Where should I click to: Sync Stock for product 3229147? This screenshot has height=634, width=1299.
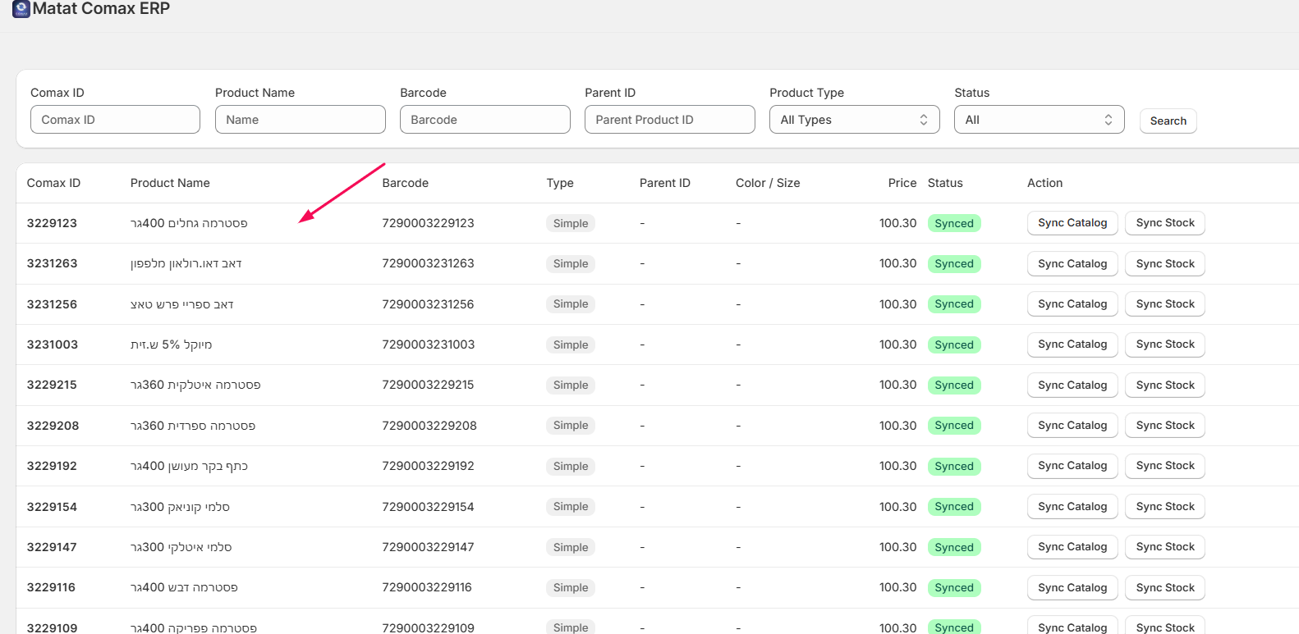pos(1164,547)
